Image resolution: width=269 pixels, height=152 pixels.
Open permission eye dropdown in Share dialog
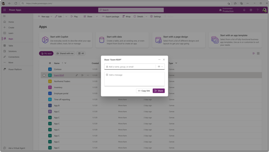pyautogui.click(x=160, y=67)
